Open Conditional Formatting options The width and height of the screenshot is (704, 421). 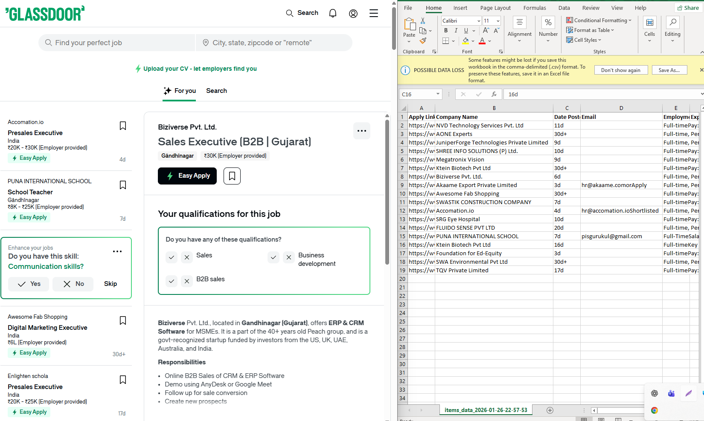click(x=599, y=20)
